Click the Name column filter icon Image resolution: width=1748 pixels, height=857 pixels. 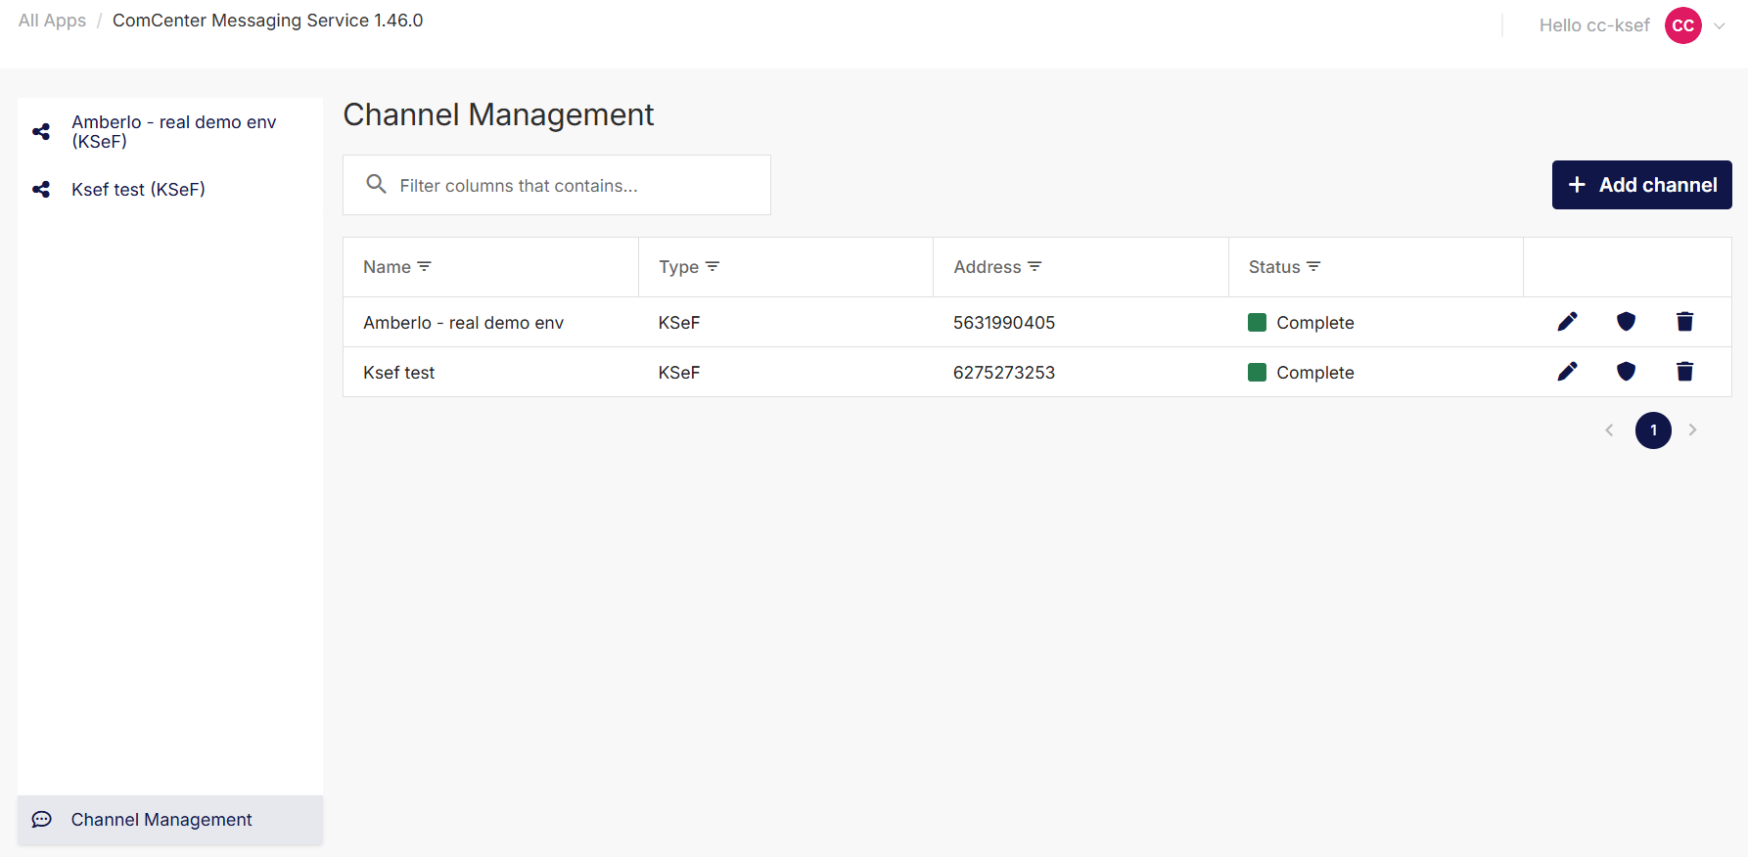coord(424,266)
